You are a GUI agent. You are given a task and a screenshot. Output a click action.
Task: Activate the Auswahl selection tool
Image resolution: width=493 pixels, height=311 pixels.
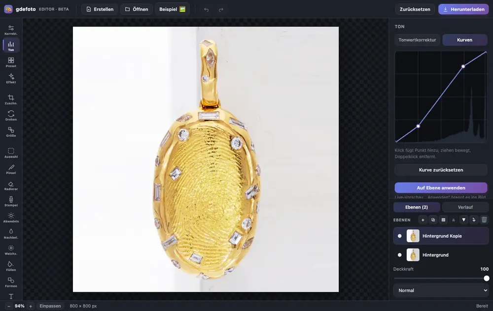click(x=11, y=153)
